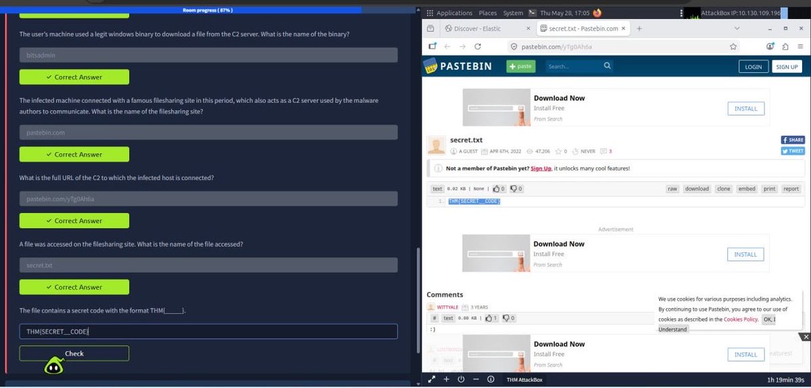
Task: Click the report paste button
Action: pos(791,189)
